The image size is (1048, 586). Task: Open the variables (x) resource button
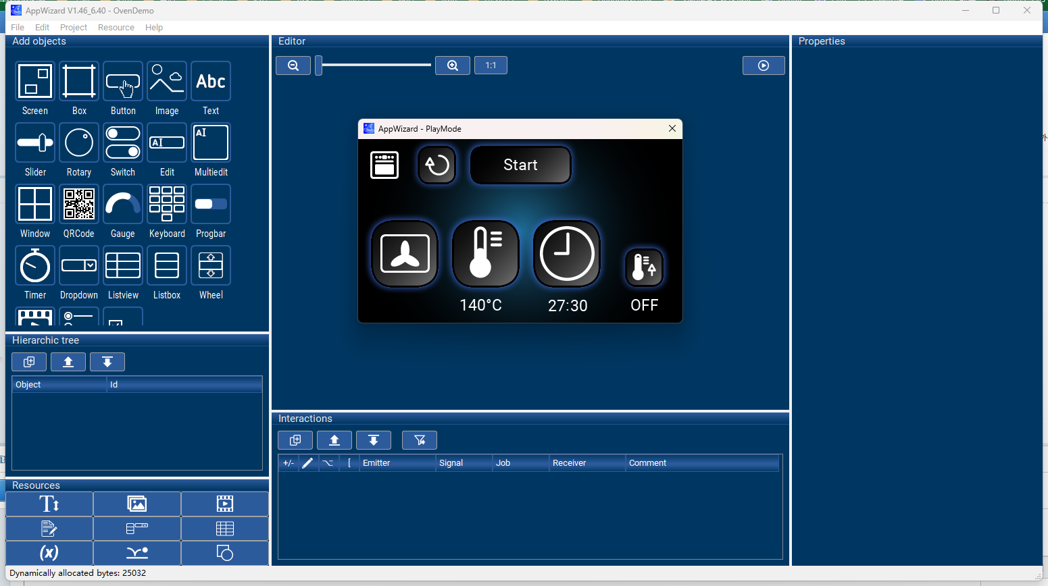point(49,553)
